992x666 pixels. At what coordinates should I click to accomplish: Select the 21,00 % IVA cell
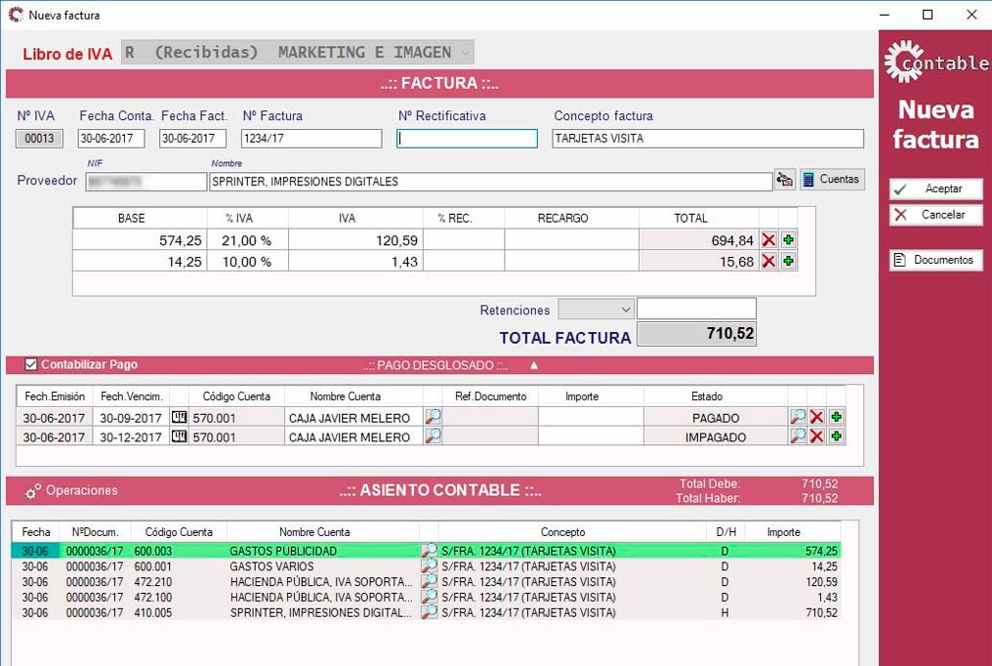(x=247, y=240)
